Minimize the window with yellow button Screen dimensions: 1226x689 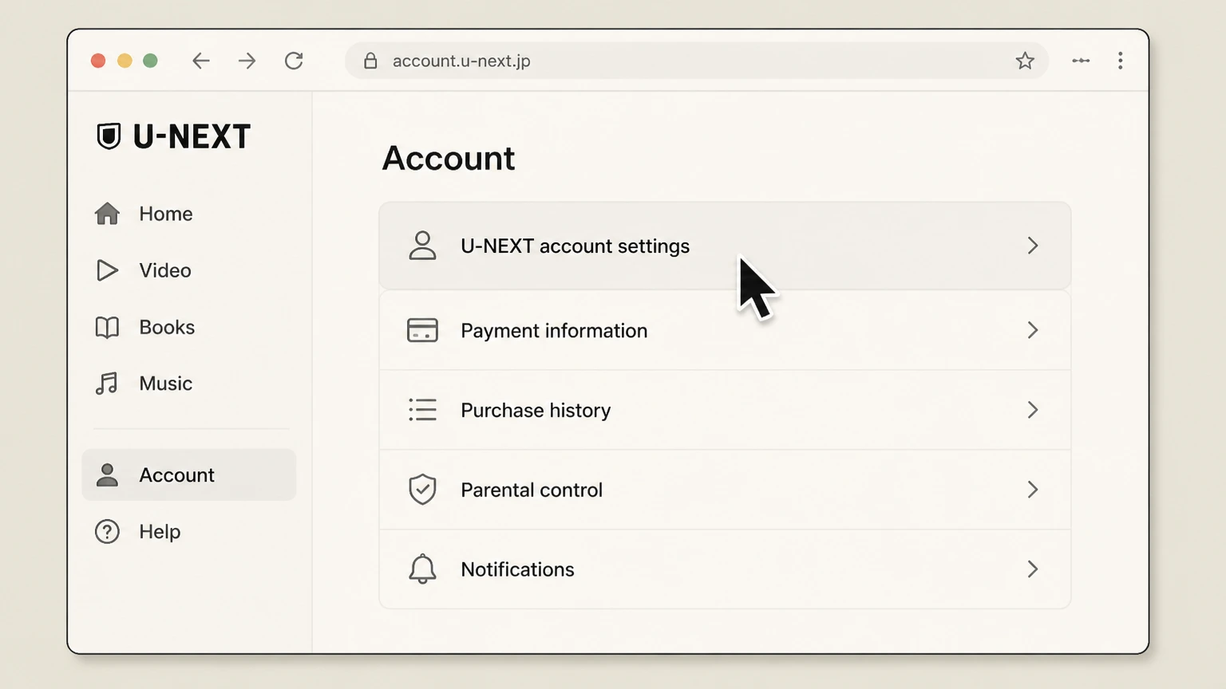pos(125,61)
